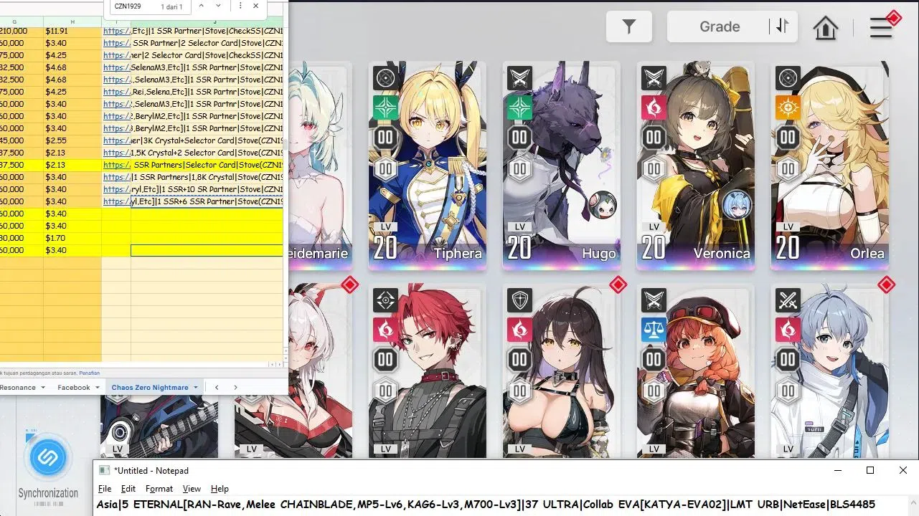The image size is (919, 516).
Task: Switch to the Facebook sheet tab
Action: pos(74,388)
